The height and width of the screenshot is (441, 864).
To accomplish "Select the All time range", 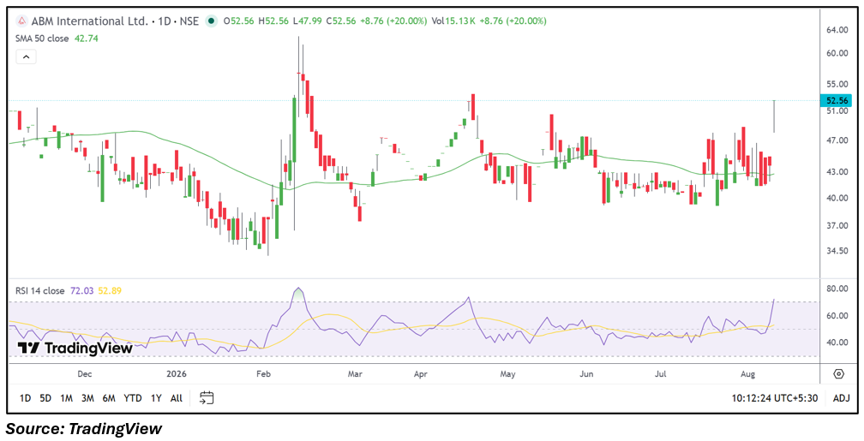I will tap(177, 398).
